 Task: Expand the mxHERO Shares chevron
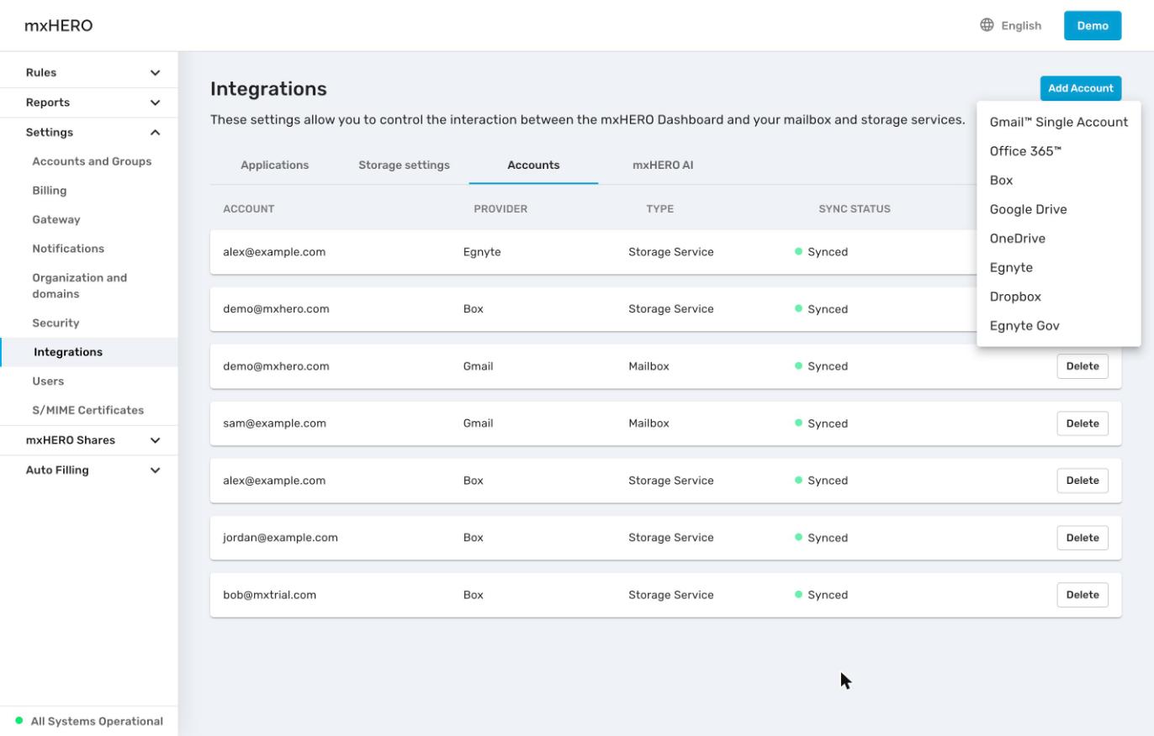(x=155, y=440)
